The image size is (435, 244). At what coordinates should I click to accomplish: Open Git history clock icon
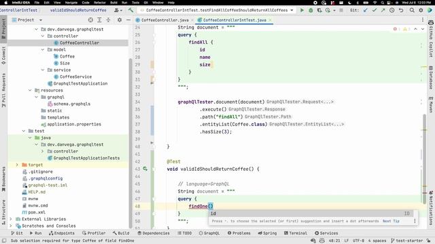391,10
